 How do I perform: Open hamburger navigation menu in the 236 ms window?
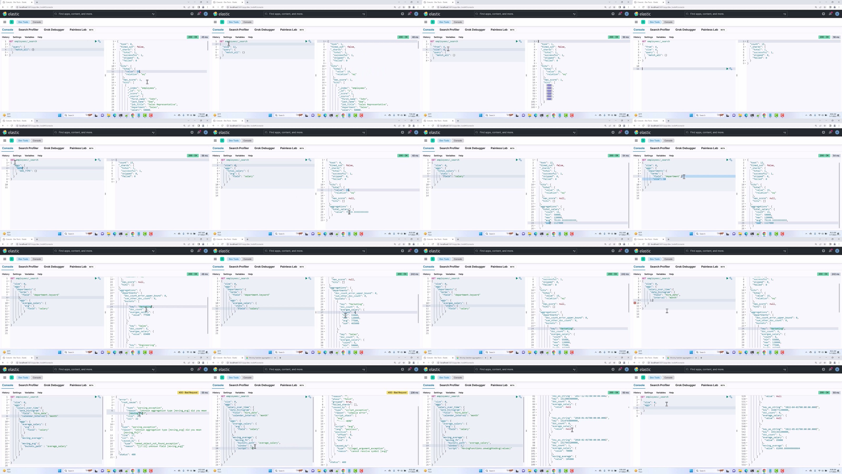pyautogui.click(x=215, y=378)
